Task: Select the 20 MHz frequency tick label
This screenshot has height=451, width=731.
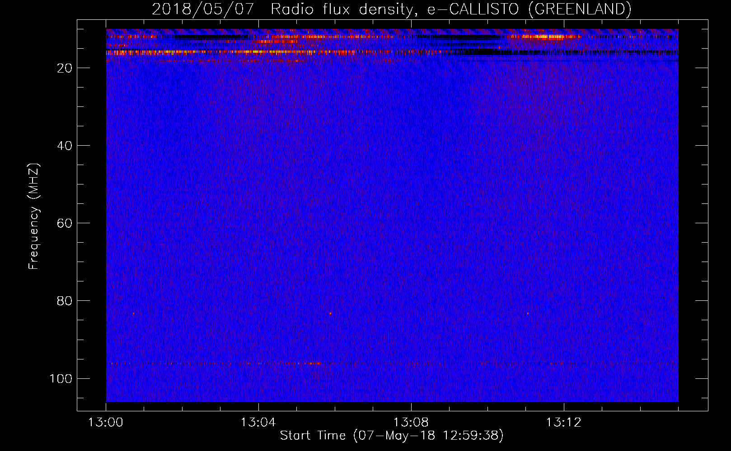Action: (65, 68)
